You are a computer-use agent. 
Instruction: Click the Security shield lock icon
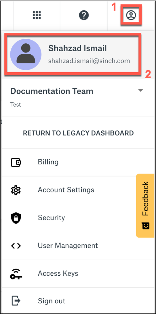(x=16, y=218)
